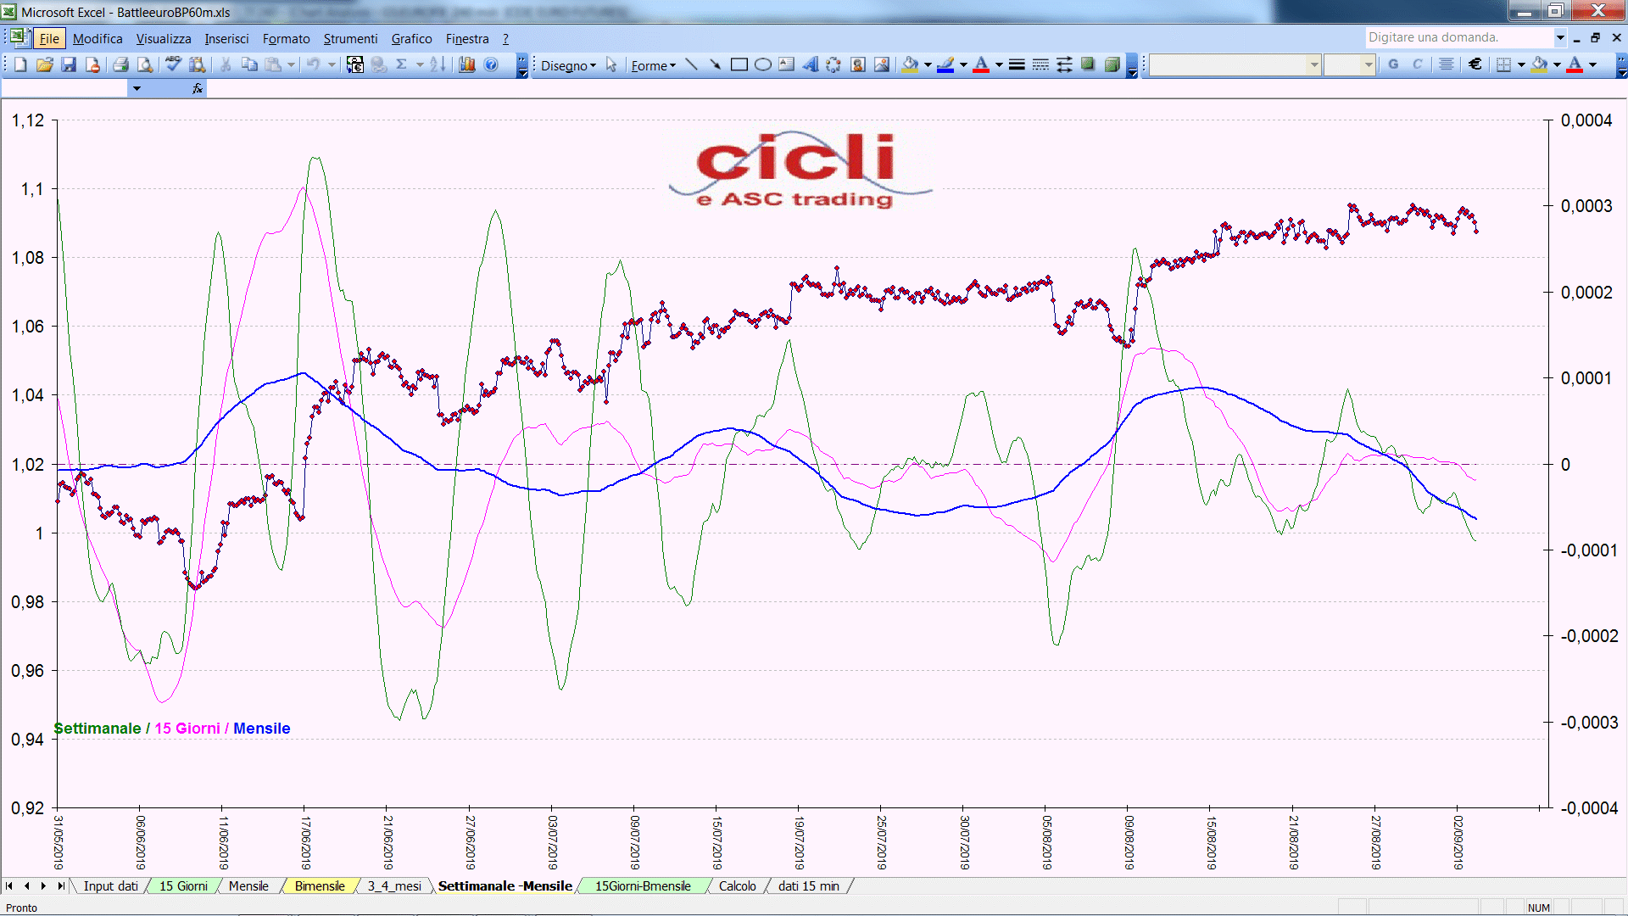Open the Modifica menu
Image resolution: width=1628 pixels, height=916 pixels.
click(x=98, y=38)
